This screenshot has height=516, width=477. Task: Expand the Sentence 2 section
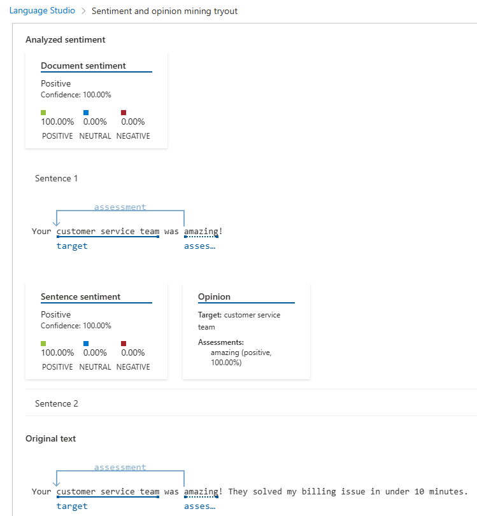(x=56, y=403)
